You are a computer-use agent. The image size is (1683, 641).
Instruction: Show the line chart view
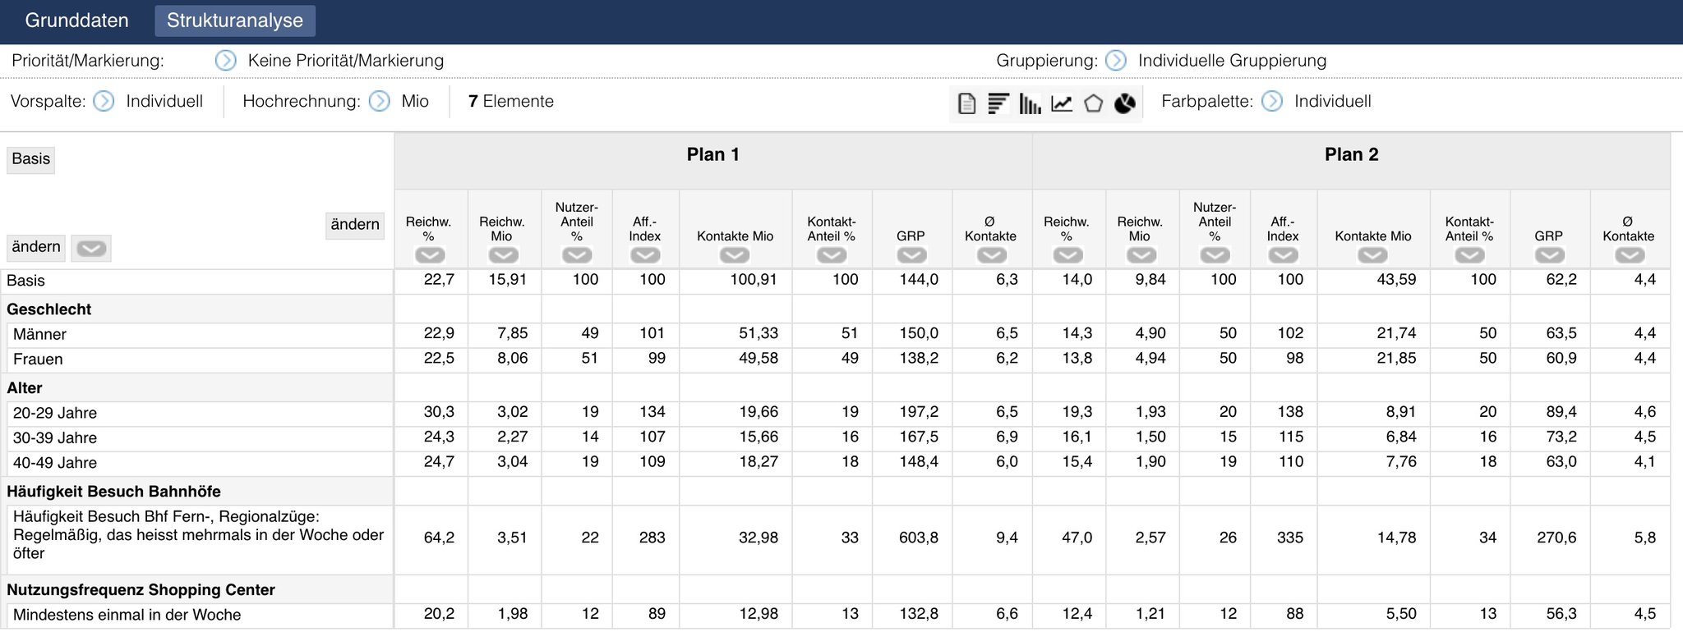[1062, 103]
